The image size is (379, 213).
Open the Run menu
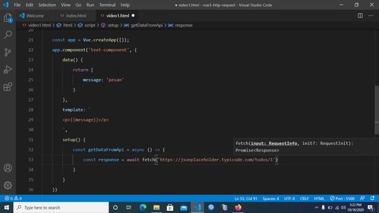tap(90, 5)
